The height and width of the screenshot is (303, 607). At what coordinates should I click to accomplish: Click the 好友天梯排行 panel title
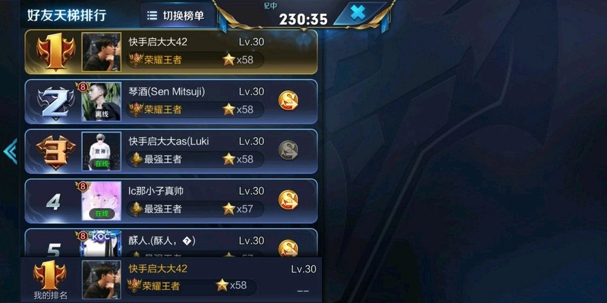(66, 15)
